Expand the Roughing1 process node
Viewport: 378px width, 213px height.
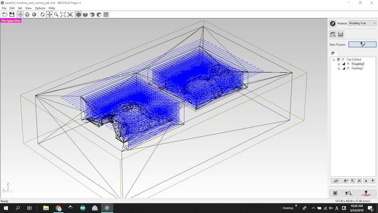[338, 64]
